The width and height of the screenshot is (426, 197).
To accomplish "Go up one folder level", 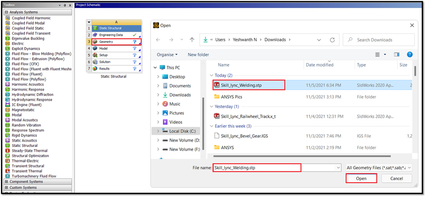I will point(192,40).
